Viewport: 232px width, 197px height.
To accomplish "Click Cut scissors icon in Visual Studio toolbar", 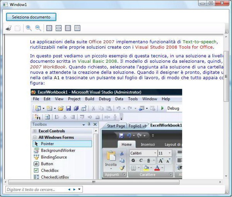I will (x=93, y=108).
